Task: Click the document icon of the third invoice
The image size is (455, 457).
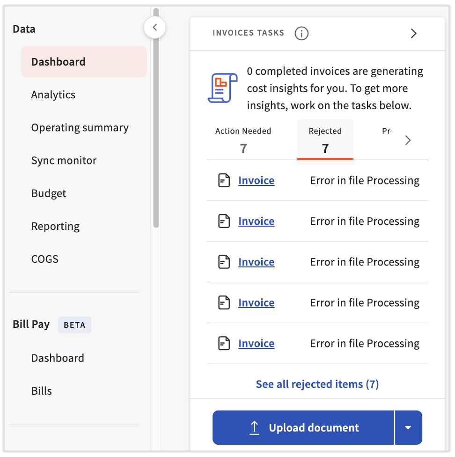Action: click(225, 262)
